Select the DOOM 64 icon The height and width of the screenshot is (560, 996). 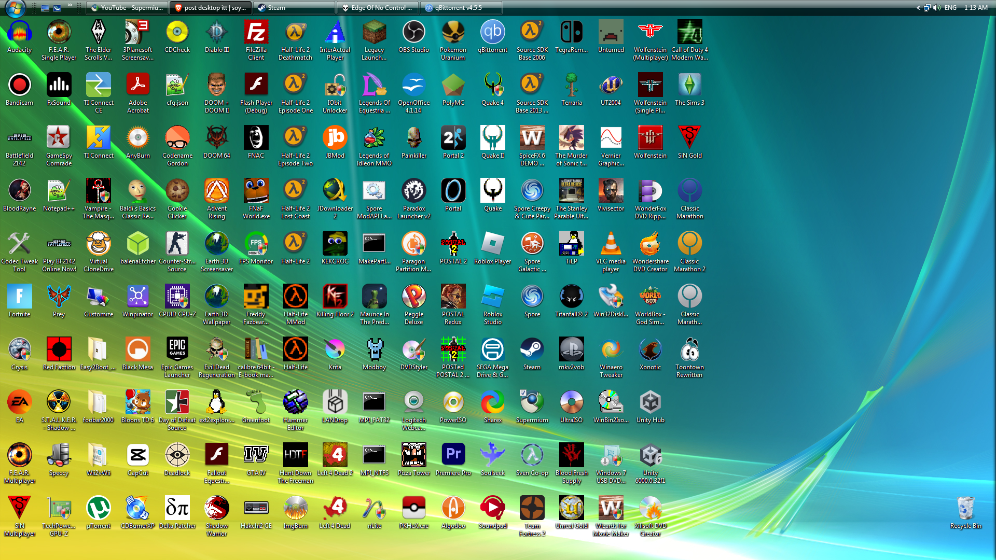tap(217, 143)
